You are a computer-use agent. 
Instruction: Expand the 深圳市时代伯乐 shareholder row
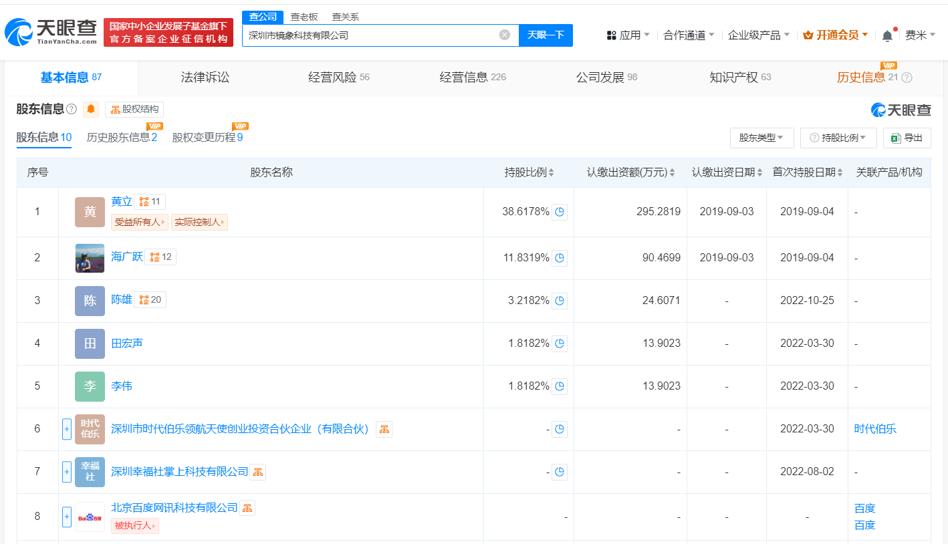pos(67,429)
